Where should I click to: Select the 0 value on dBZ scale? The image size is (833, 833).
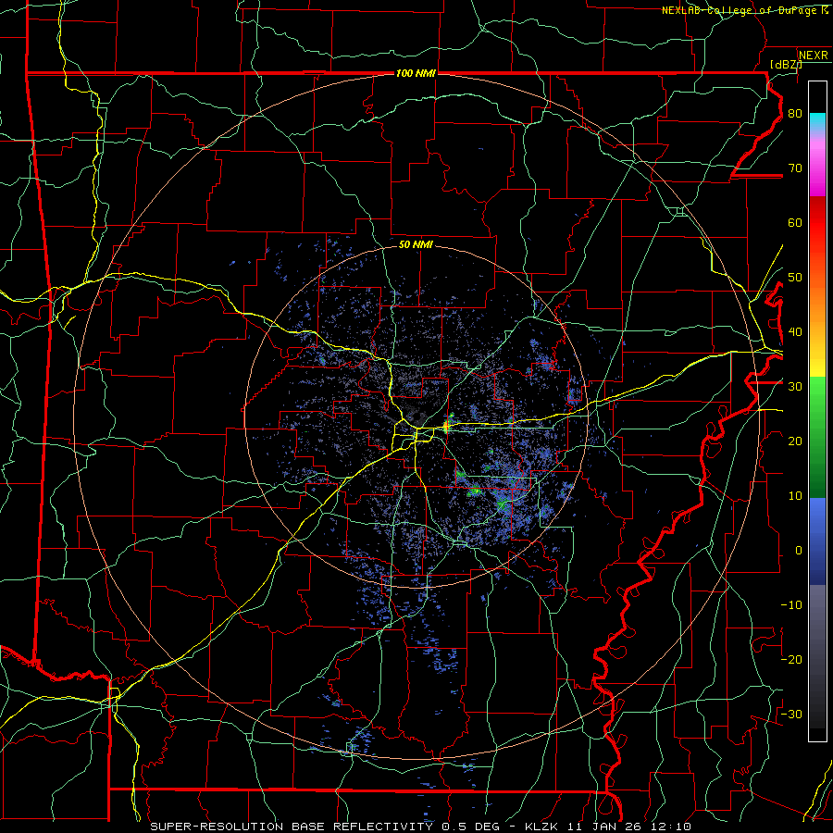pyautogui.click(x=799, y=551)
